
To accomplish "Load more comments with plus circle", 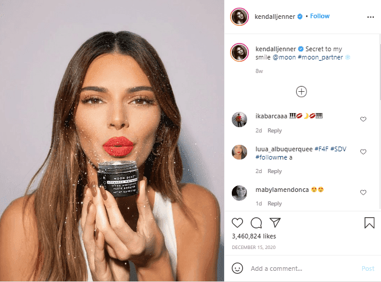I will coord(301,92).
